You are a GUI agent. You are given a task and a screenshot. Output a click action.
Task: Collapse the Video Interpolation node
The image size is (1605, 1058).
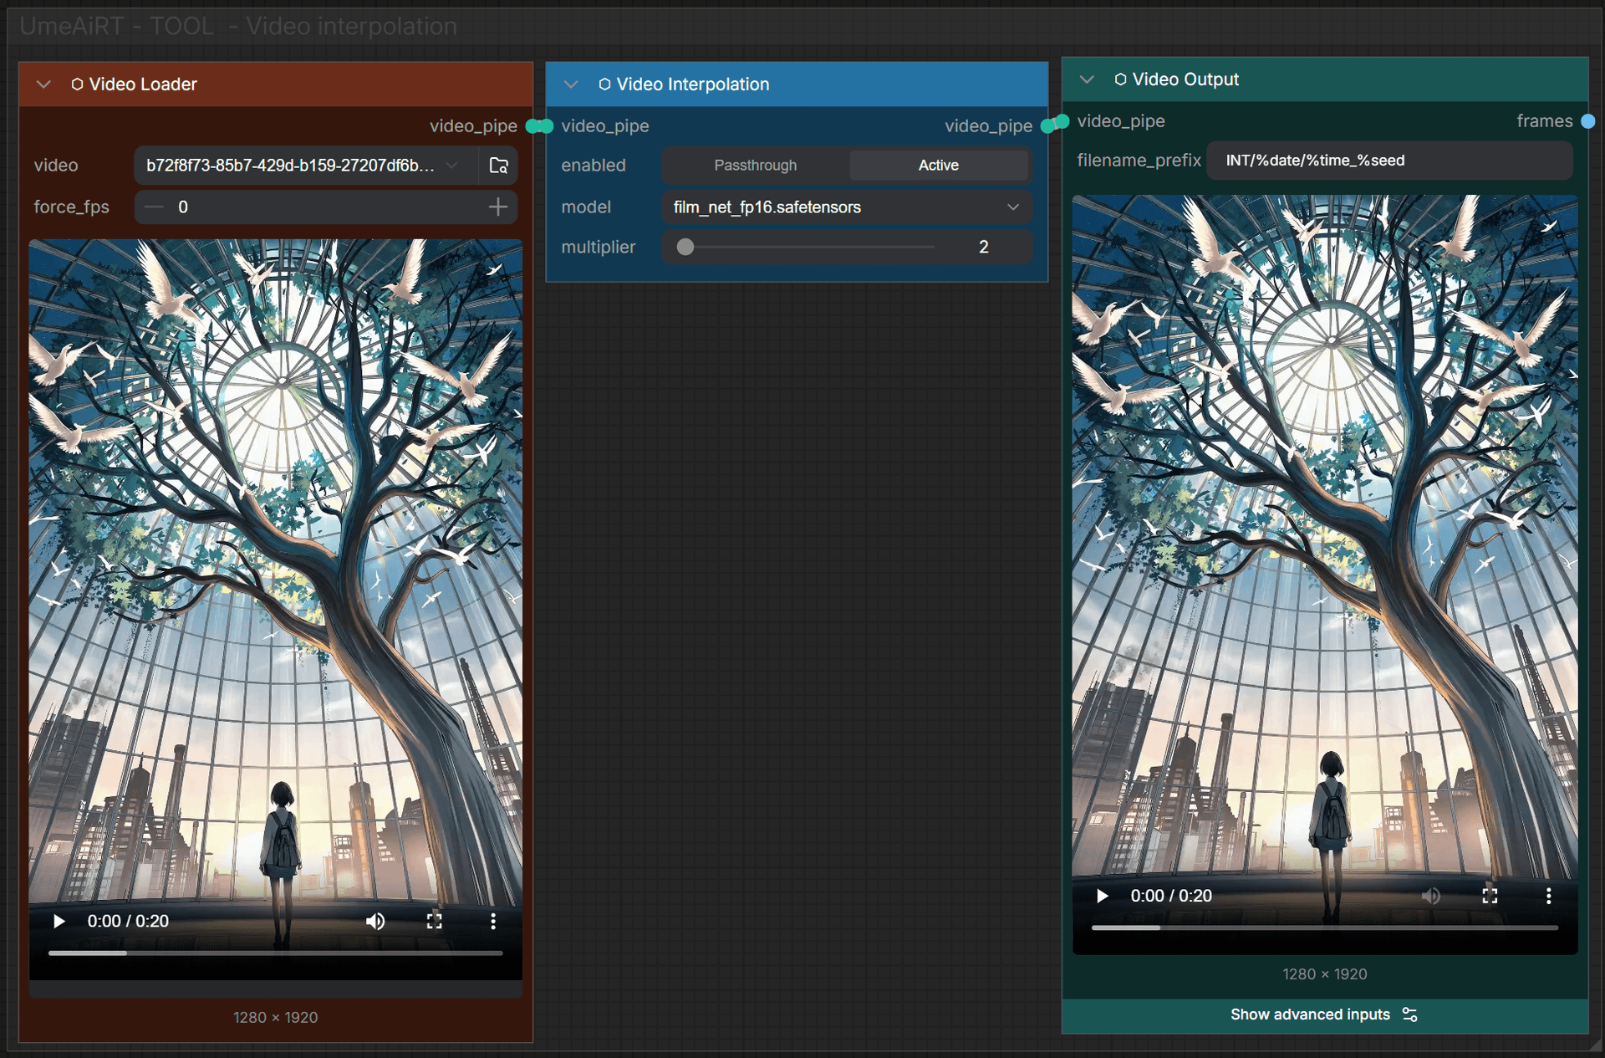point(571,84)
